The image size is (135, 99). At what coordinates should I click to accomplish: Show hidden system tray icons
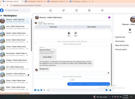tap(110, 97)
